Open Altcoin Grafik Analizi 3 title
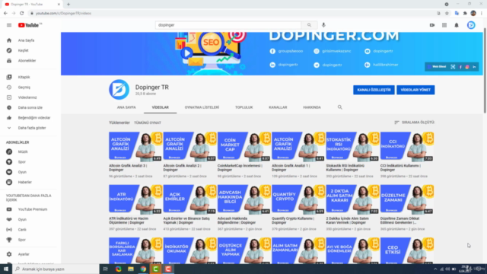Image resolution: width=487 pixels, height=274 pixels. (128, 167)
